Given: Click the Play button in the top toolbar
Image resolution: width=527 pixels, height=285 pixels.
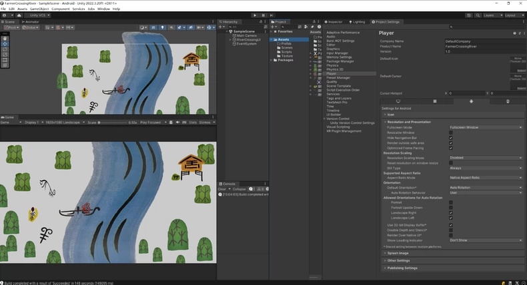Looking at the screenshot, I should tap(255, 15).
